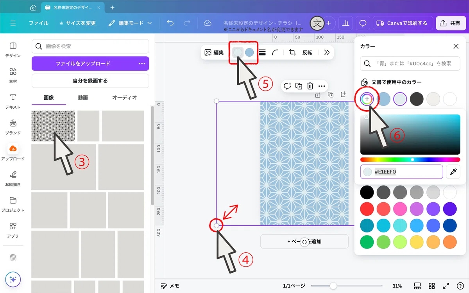Delete the selected element with trash icon
469x293 pixels.
click(310, 86)
